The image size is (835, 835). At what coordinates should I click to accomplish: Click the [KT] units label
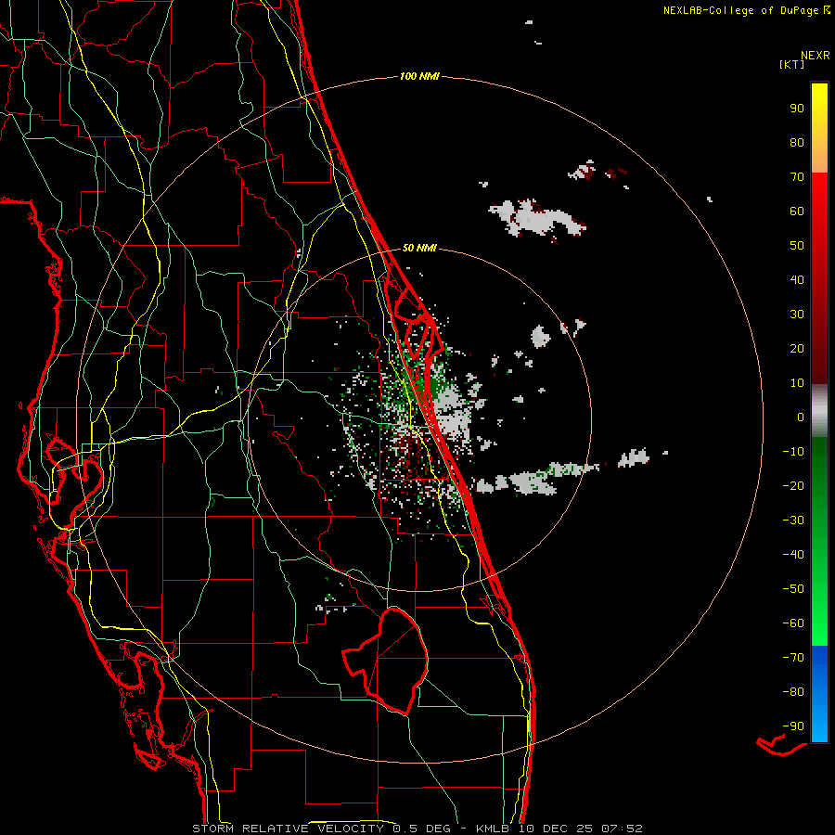click(x=792, y=64)
